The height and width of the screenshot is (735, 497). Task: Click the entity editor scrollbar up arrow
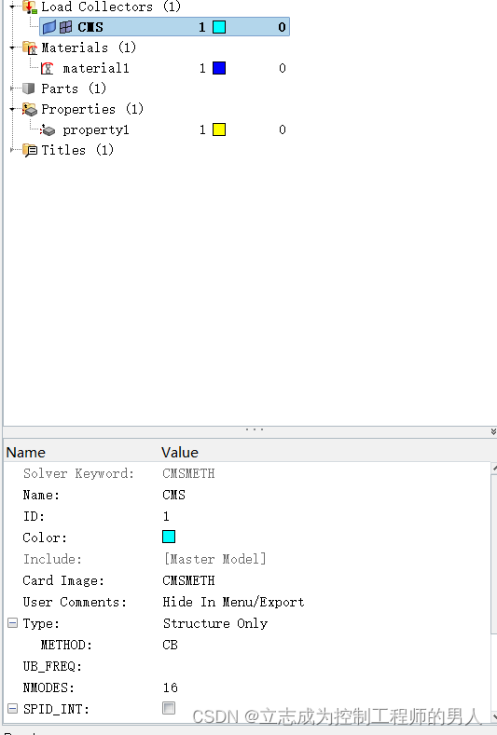[493, 468]
